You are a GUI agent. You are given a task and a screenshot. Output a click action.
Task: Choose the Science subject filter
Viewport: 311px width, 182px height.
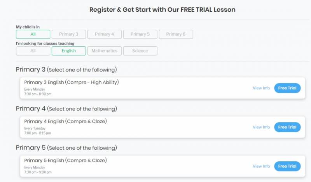coord(140,51)
